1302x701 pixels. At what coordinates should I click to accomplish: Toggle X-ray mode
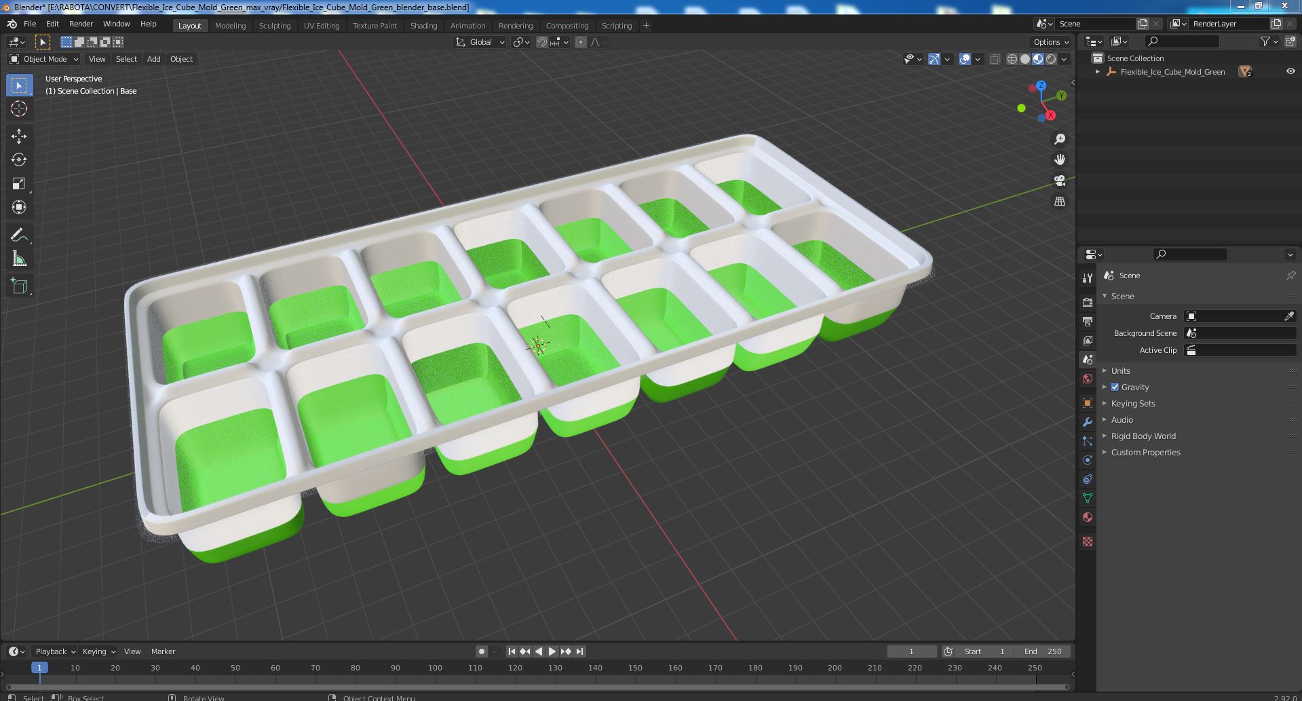point(995,59)
